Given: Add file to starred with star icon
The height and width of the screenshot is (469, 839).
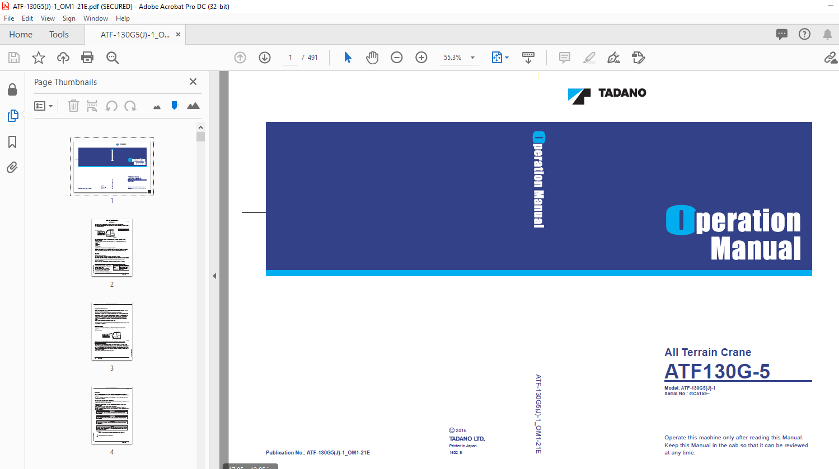Looking at the screenshot, I should point(39,58).
